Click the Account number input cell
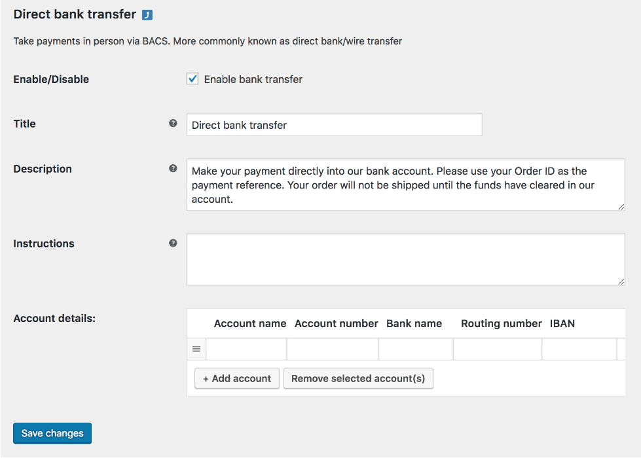 click(332, 349)
